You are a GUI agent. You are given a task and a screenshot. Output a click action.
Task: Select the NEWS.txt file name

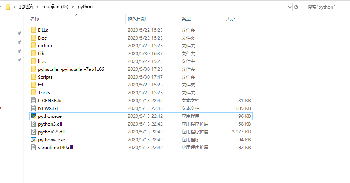(x=48, y=108)
